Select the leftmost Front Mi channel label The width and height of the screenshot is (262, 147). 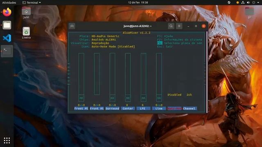pos(81,109)
